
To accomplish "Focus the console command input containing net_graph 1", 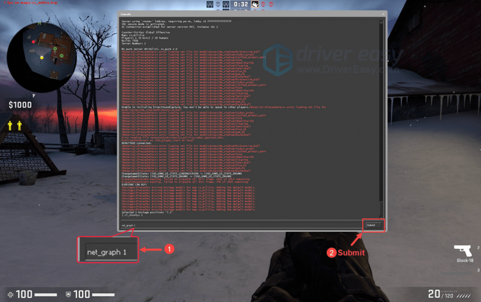I will click(241, 225).
